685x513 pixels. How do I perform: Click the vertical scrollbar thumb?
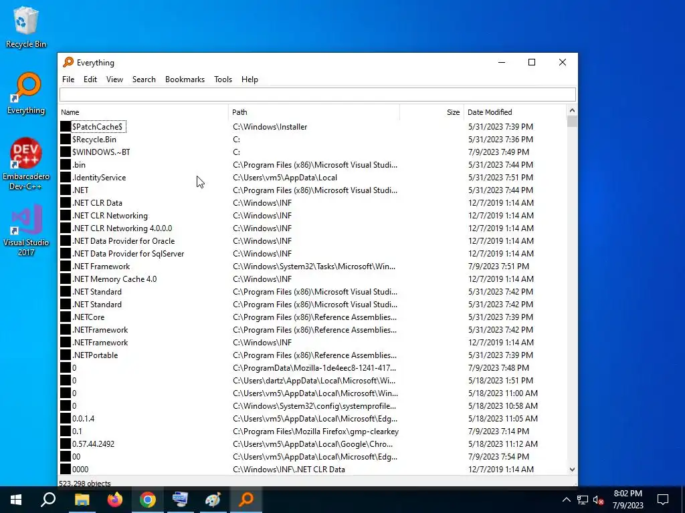pos(572,122)
